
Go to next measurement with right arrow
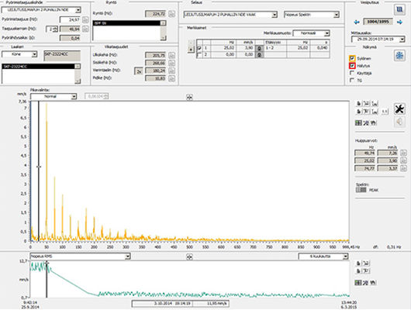(x=399, y=22)
